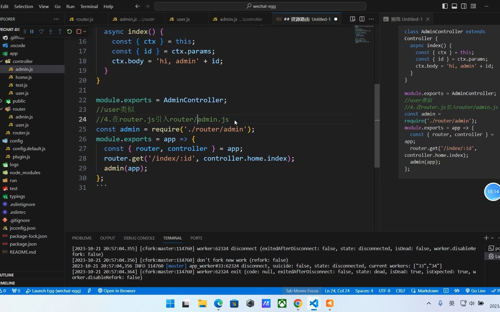Screen dimensions: 500x312
Task: Click Ln 24, Col 24 position
Action: pyautogui.click(x=337, y=291)
